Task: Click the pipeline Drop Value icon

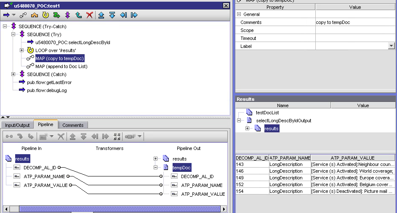Action: click(20, 137)
